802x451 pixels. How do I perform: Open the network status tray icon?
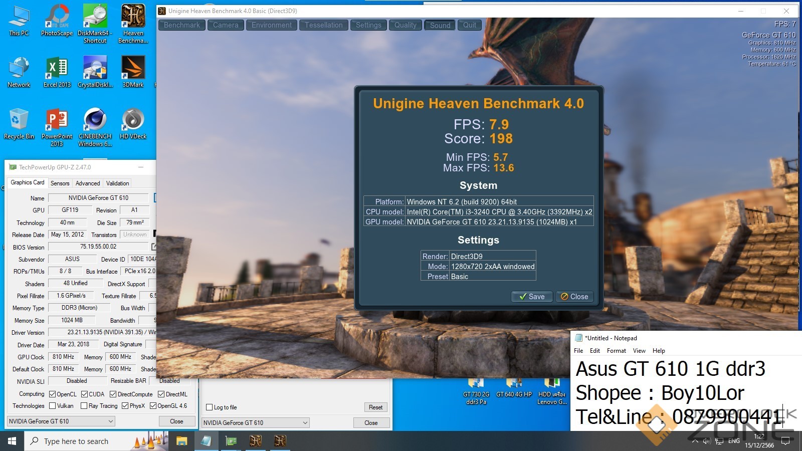pyautogui.click(x=719, y=441)
